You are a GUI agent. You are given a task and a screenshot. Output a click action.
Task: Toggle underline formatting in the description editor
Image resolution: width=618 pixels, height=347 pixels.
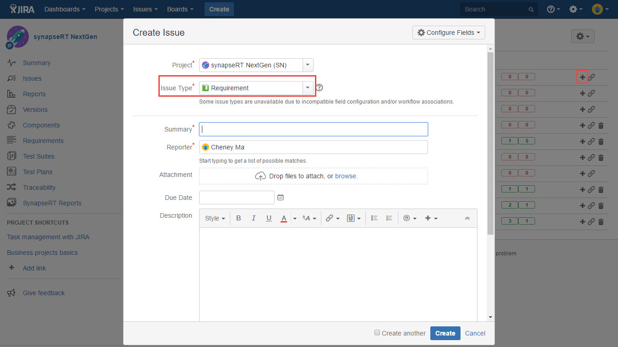tap(269, 218)
